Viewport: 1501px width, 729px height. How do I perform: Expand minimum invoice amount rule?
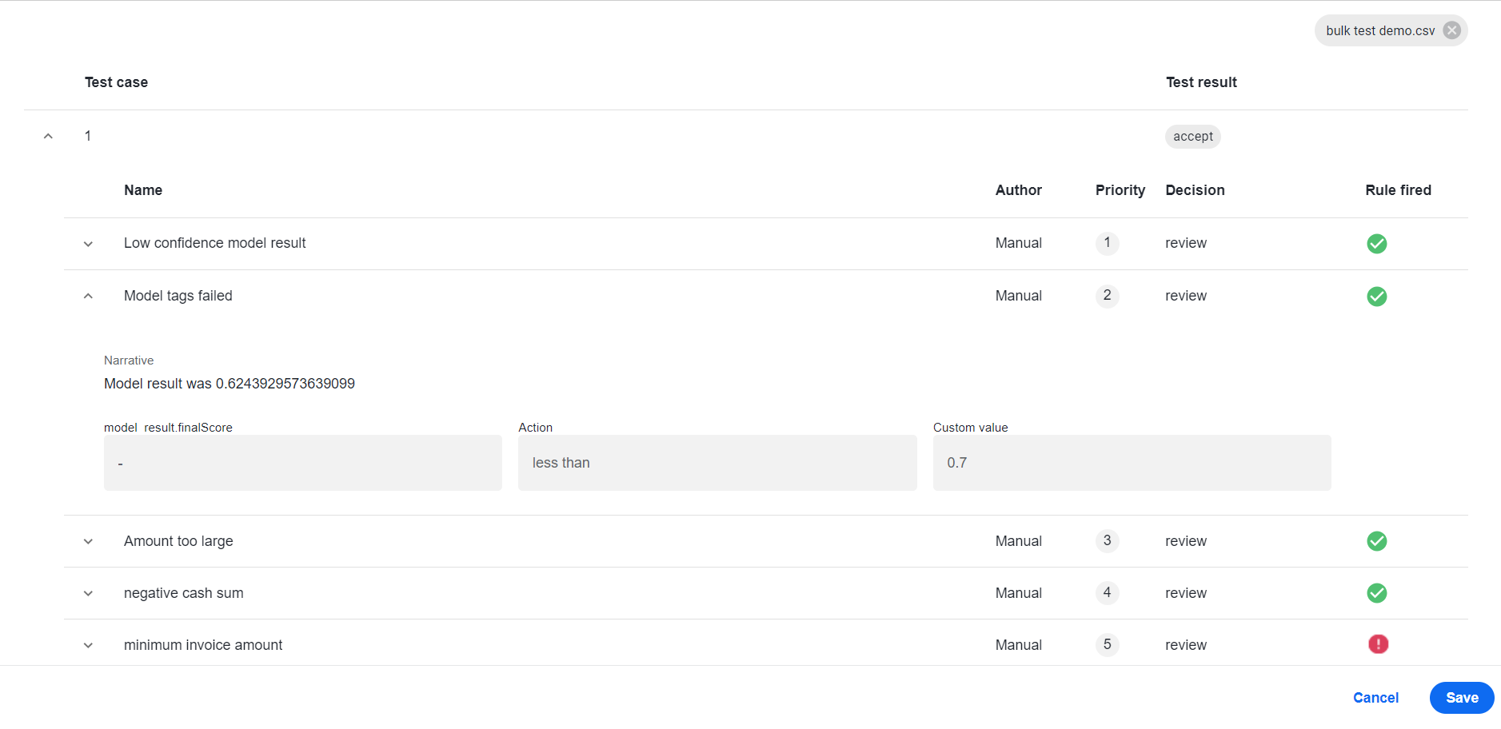[88, 645]
